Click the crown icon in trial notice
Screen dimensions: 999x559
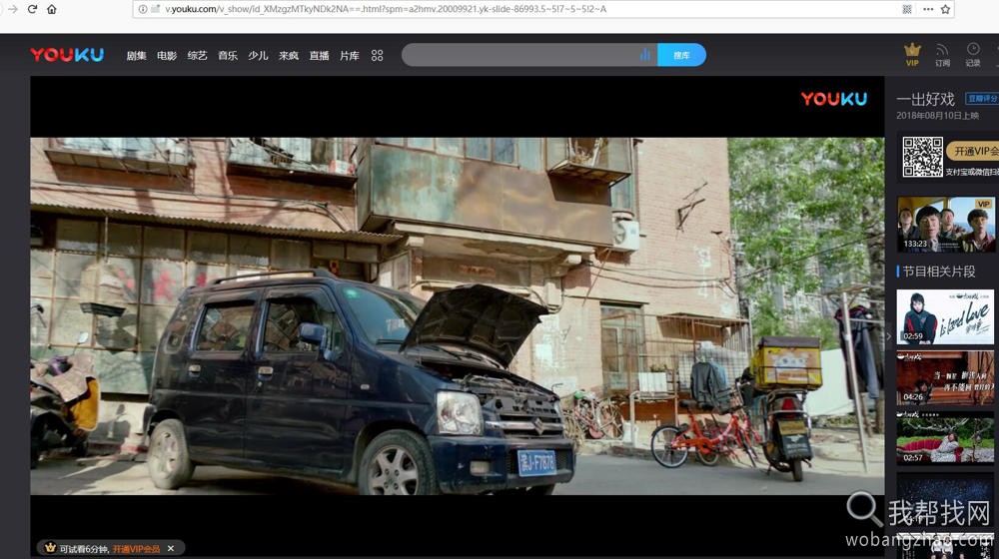50,548
